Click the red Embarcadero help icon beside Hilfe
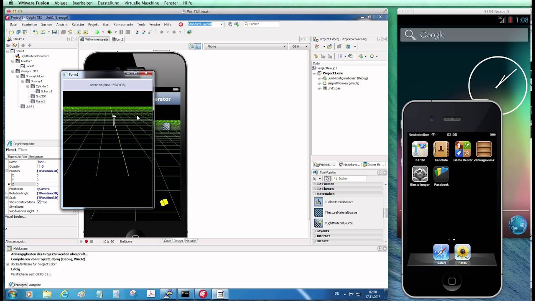This screenshot has height=301, width=535. pos(181,24)
